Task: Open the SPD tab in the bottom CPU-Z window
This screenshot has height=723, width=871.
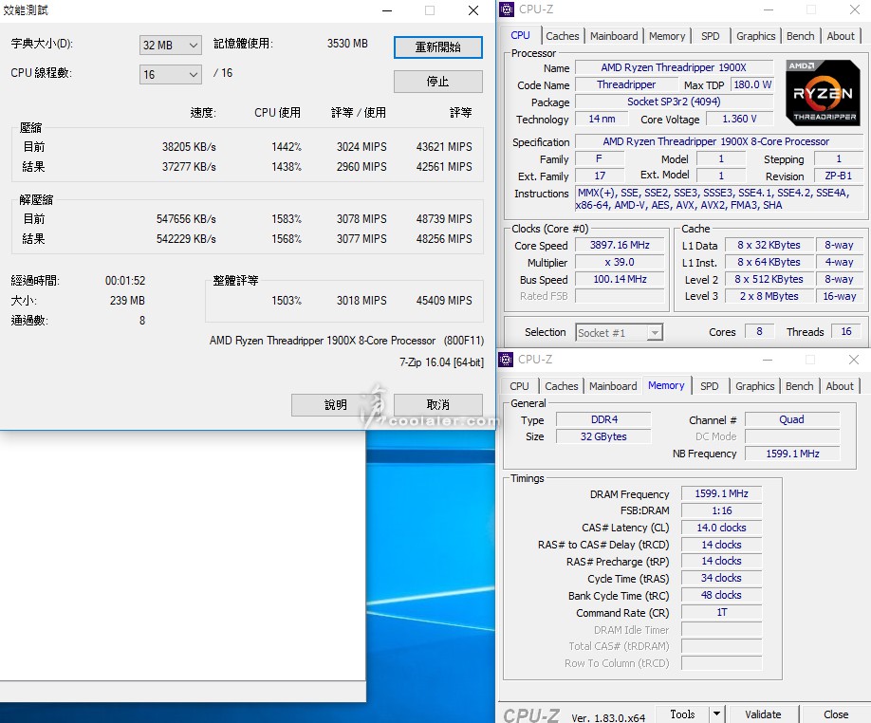Action: (x=709, y=386)
